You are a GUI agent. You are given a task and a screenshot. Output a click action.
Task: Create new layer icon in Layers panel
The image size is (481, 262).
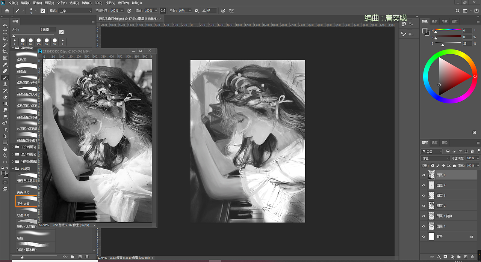(466, 257)
